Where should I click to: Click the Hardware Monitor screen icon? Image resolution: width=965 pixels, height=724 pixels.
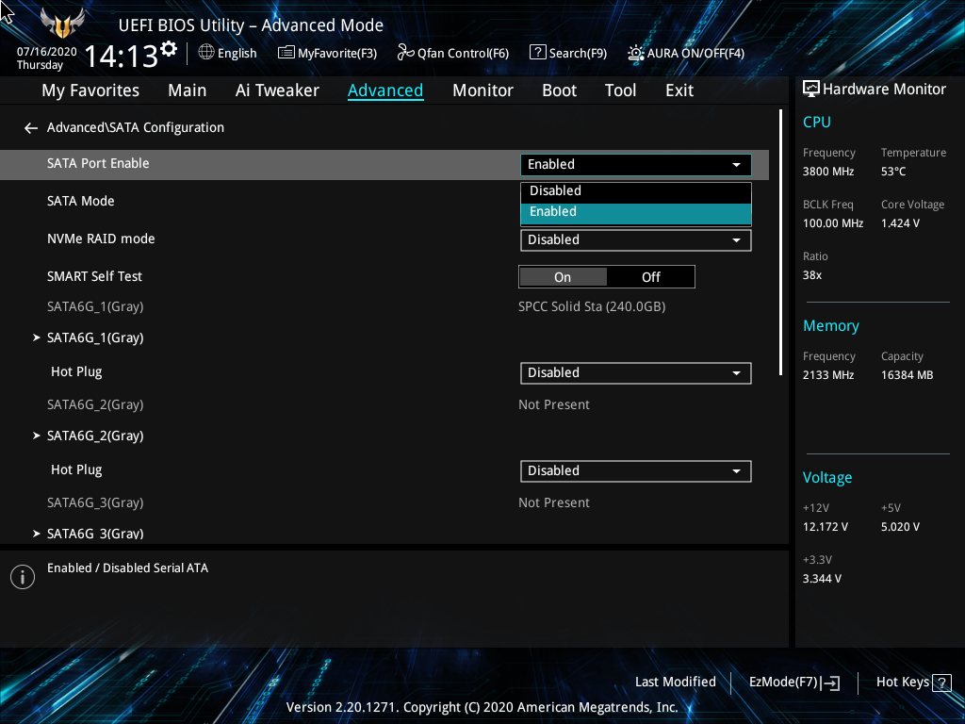[x=811, y=90]
